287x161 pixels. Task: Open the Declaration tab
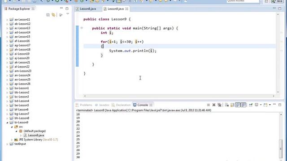121,105
